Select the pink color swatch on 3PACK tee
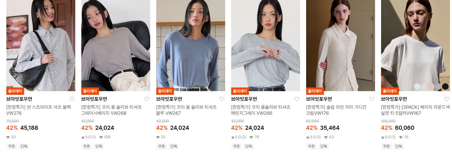The image size is (452, 157). click(x=431, y=86)
